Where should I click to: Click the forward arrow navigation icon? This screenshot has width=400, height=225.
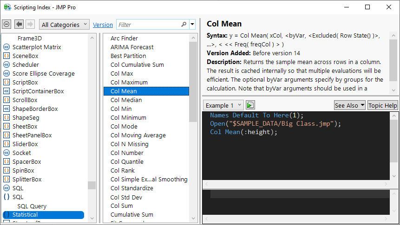[30, 24]
